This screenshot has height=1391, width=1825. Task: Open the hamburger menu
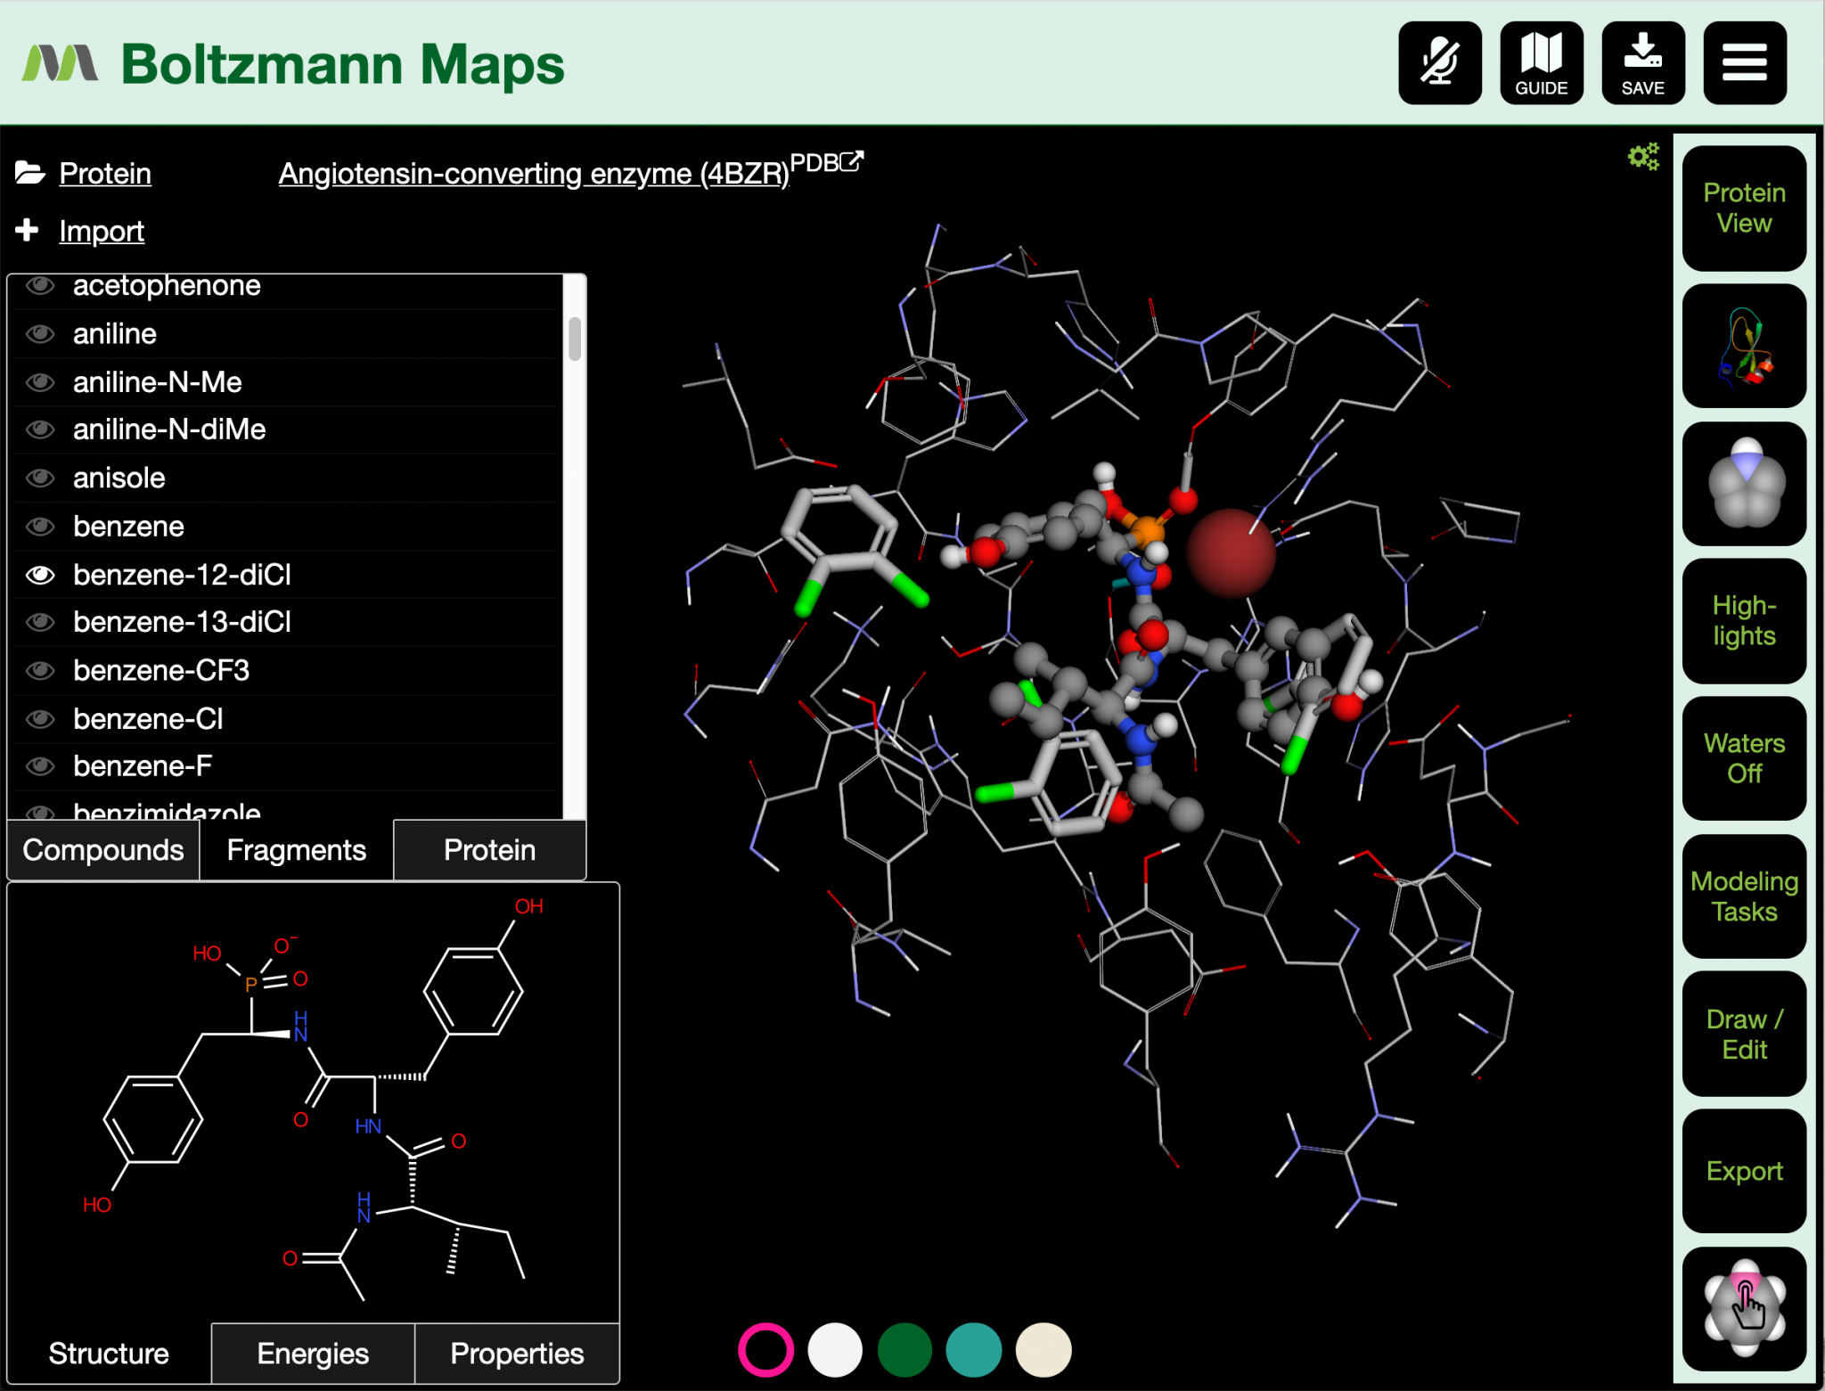tap(1744, 62)
